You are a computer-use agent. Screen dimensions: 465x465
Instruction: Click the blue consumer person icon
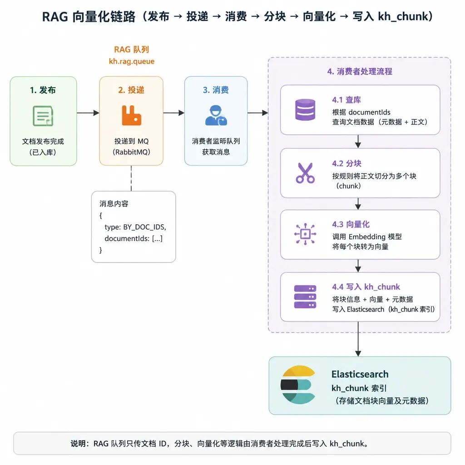(x=216, y=115)
